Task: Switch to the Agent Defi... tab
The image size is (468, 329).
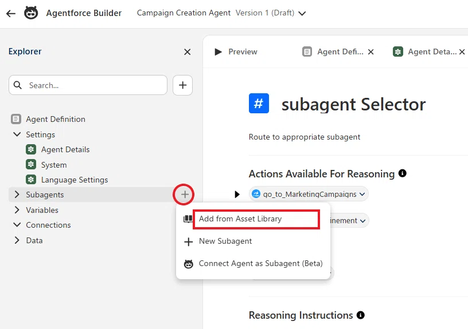Action: 340,52
